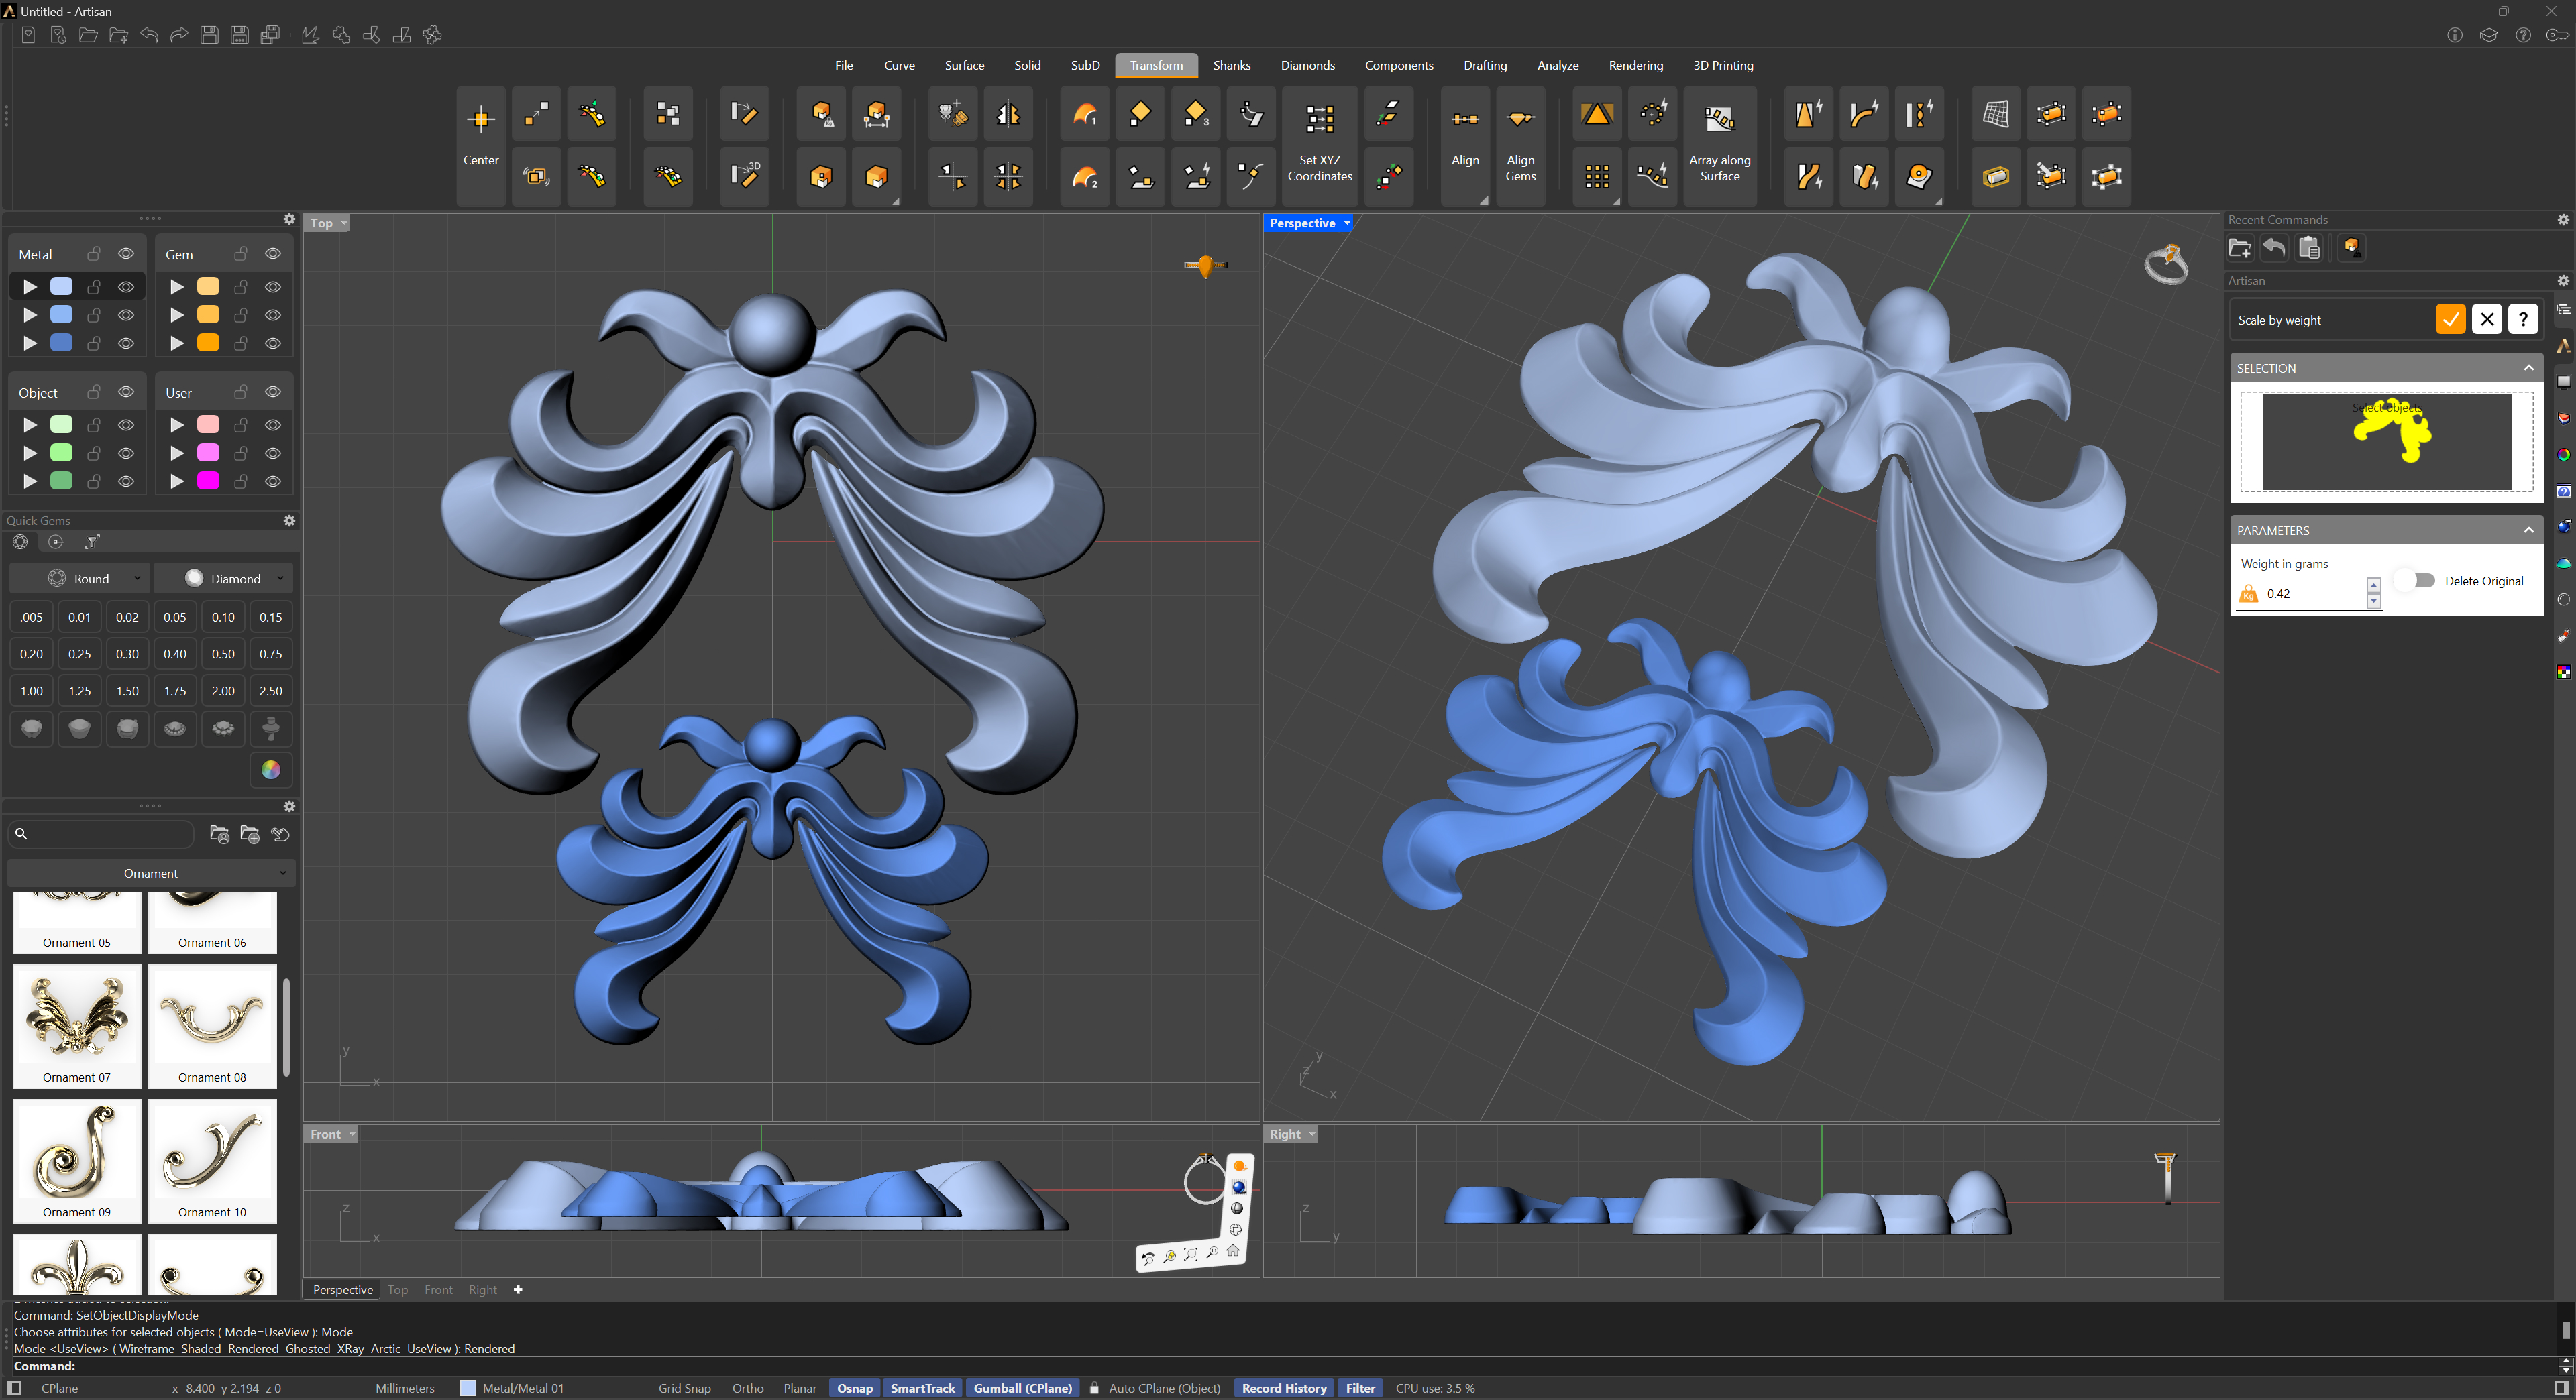The image size is (2576, 1400).
Task: Select the Ornament 07 thumbnail
Action: (x=77, y=1025)
